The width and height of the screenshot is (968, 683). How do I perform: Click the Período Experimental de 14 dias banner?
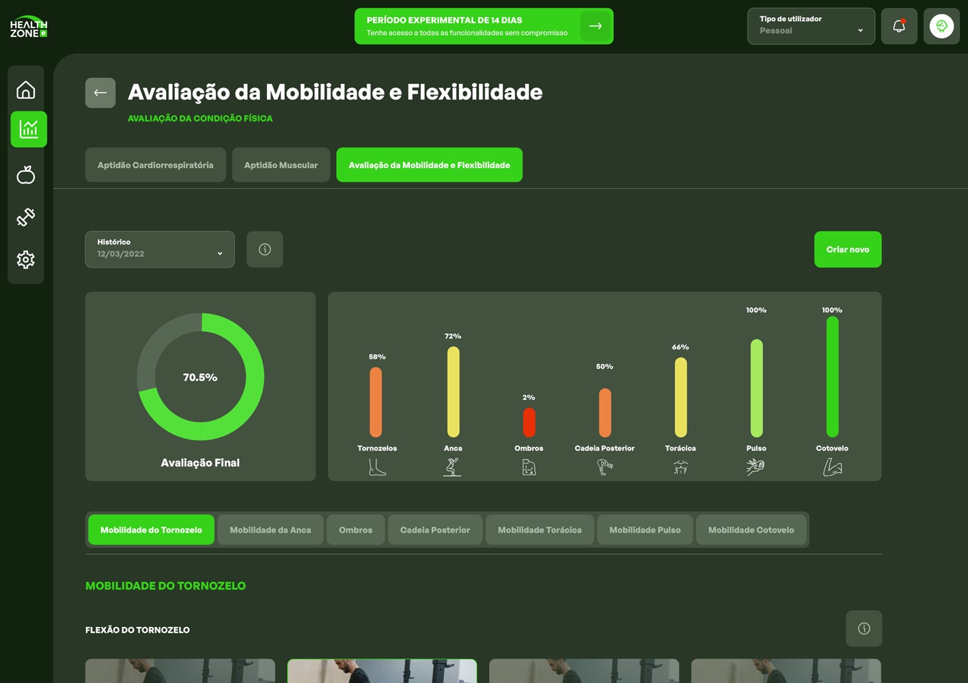484,26
